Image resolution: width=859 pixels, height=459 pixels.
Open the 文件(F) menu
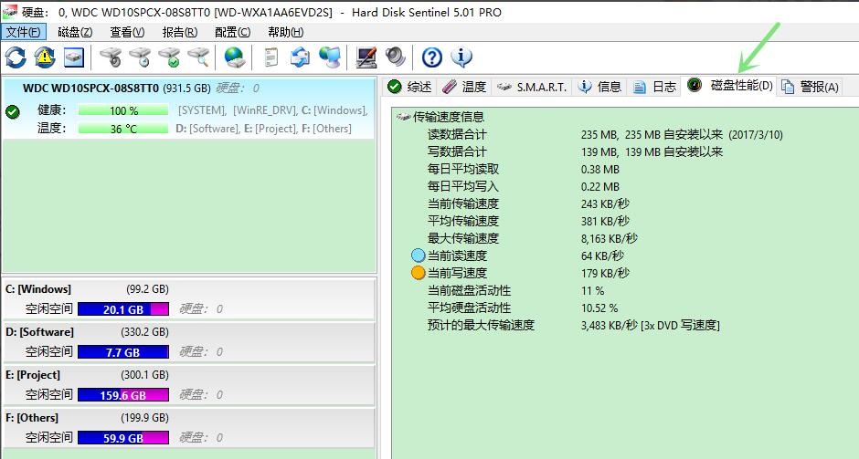click(23, 32)
